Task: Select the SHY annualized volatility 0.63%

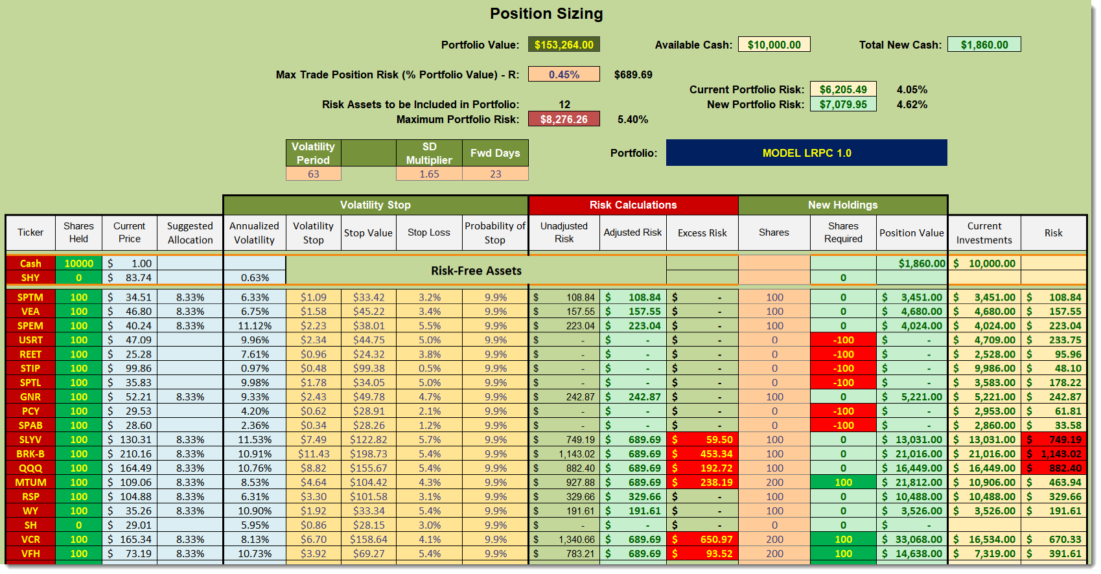Action: click(x=255, y=278)
